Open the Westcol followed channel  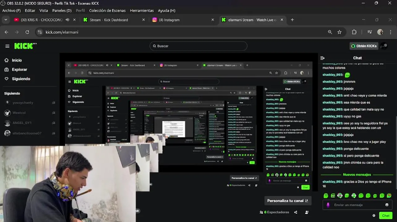click(x=30, y=113)
